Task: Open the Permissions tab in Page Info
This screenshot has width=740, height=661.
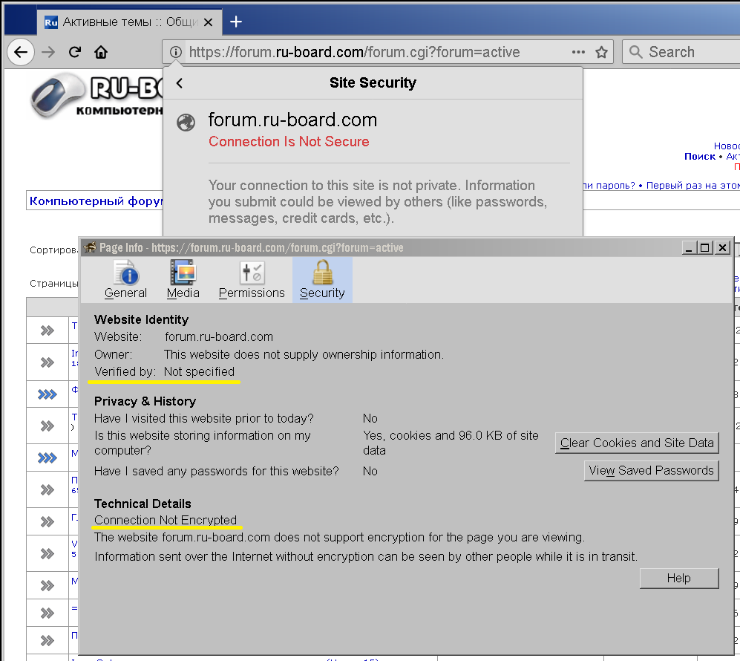Action: (x=252, y=280)
